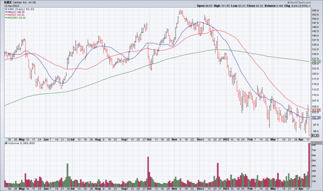The height and width of the screenshot is (191, 323).
Task: Click the 'High 101.50' header value
Action: click(222, 6)
